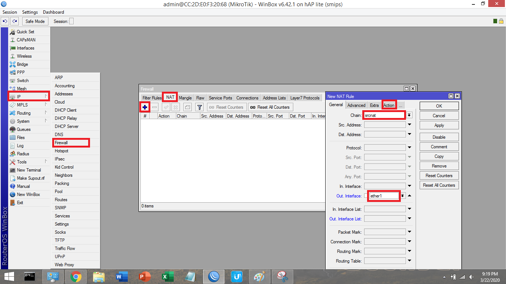Open Google Chrome from the taskbar
This screenshot has width=506, height=284.
[76, 277]
